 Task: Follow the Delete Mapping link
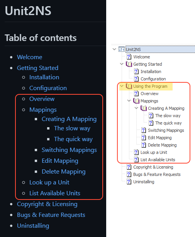pos(64,172)
